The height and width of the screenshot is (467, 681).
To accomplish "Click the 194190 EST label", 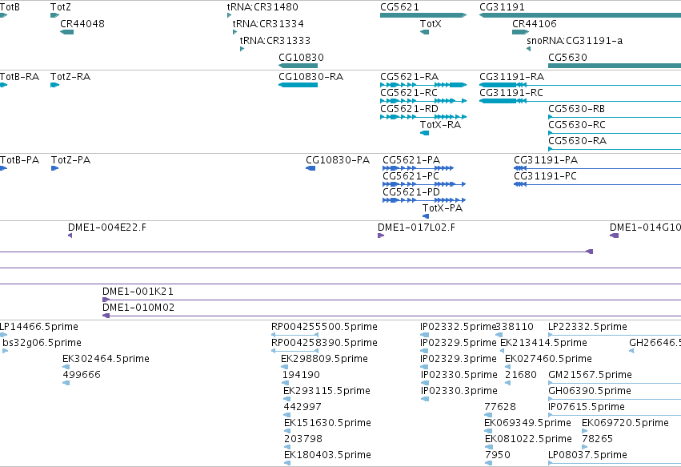I will (x=301, y=375).
